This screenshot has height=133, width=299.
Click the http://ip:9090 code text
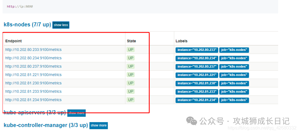20,6
